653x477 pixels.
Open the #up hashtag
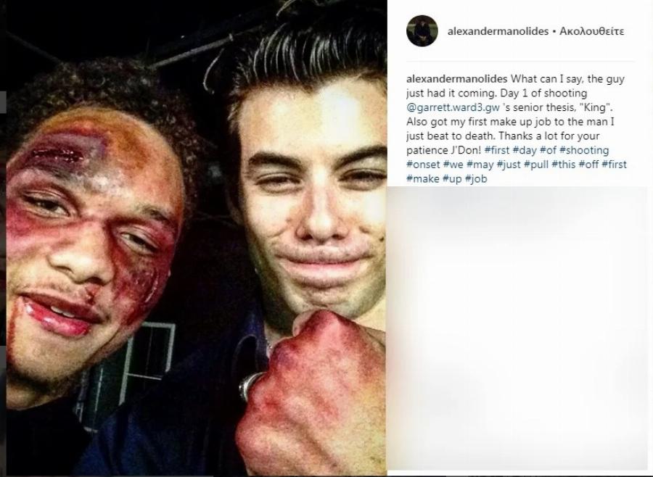click(x=452, y=178)
